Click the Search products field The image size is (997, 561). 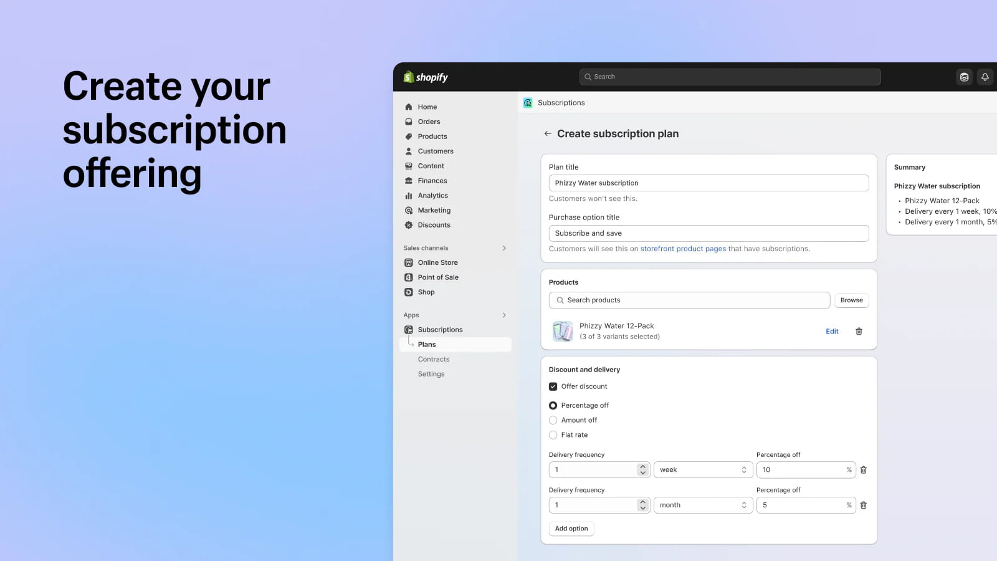[689, 300]
